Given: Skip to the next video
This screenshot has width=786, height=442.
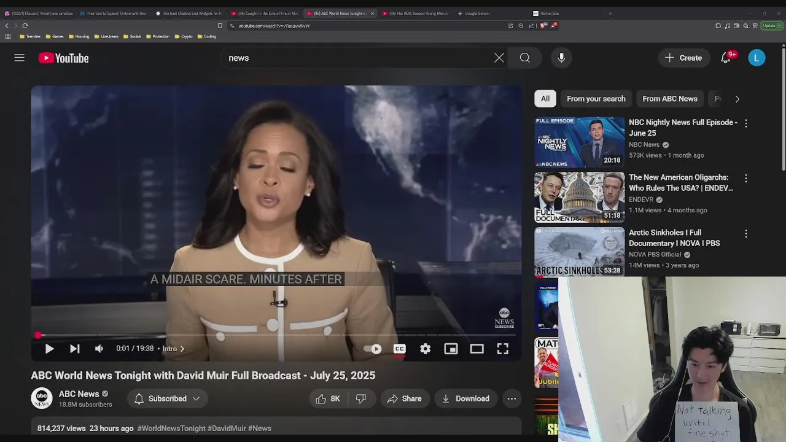Looking at the screenshot, I should (74, 349).
